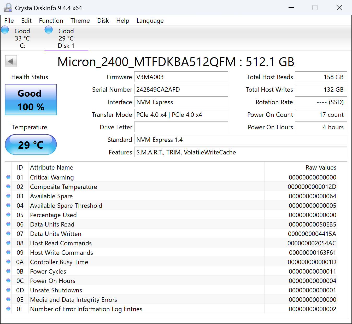Click the empty Drive Letter field

click(181, 127)
